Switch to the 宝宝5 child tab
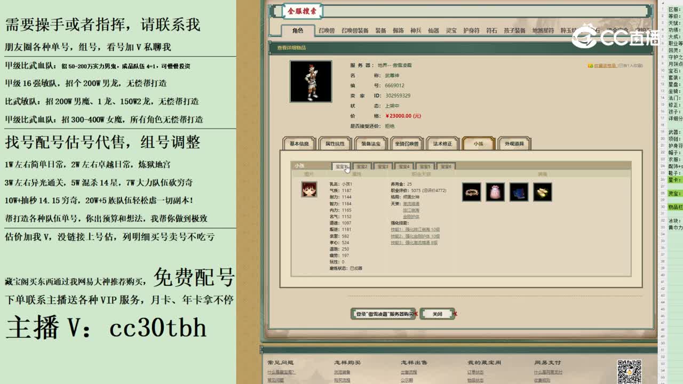 click(x=425, y=166)
